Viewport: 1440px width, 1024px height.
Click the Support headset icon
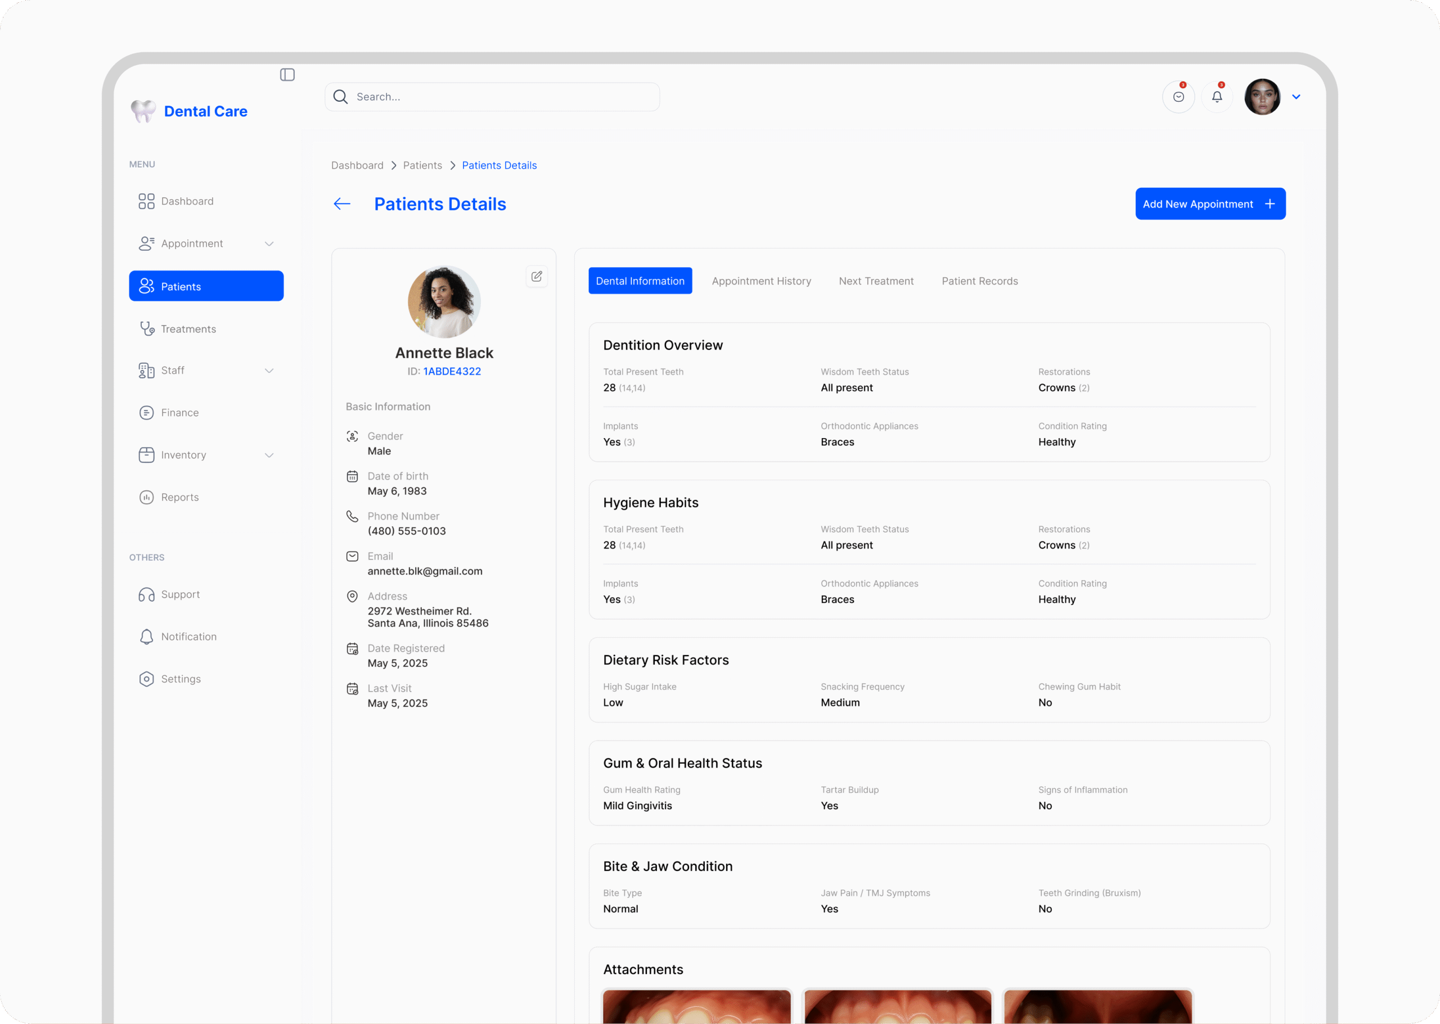coord(146,594)
